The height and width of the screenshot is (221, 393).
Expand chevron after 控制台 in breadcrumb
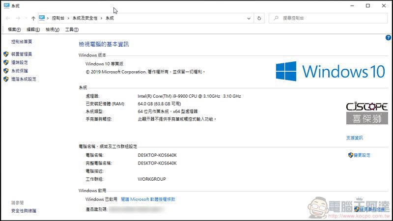click(68, 18)
